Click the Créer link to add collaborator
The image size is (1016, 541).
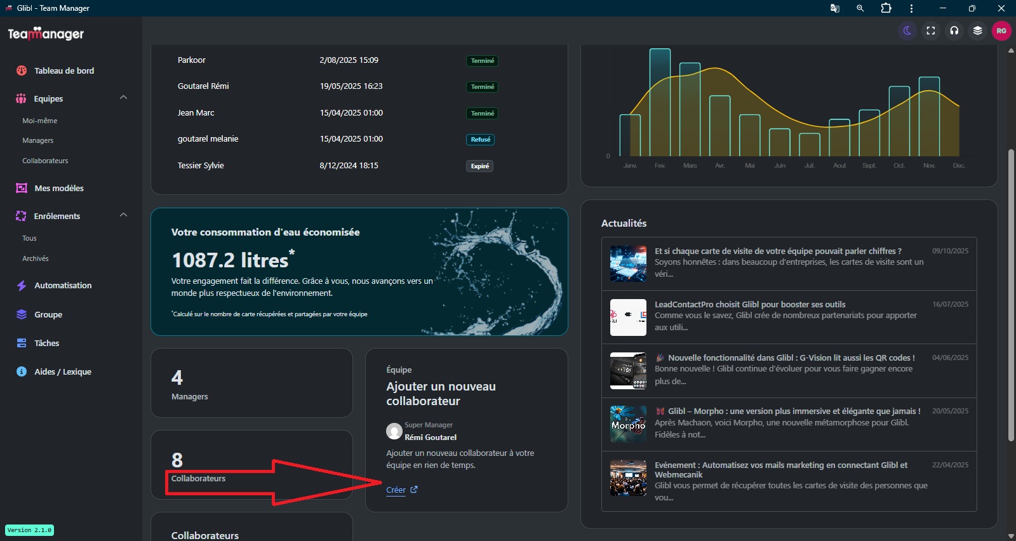[x=396, y=490]
